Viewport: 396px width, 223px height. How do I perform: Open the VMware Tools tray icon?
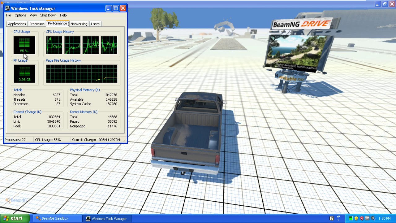pyautogui.click(x=367, y=218)
